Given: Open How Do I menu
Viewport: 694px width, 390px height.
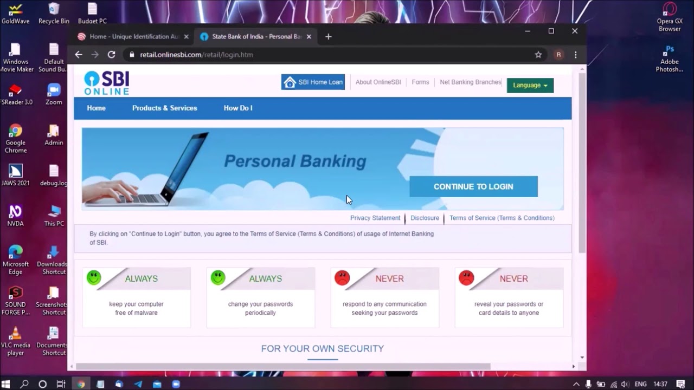Looking at the screenshot, I should tap(238, 108).
